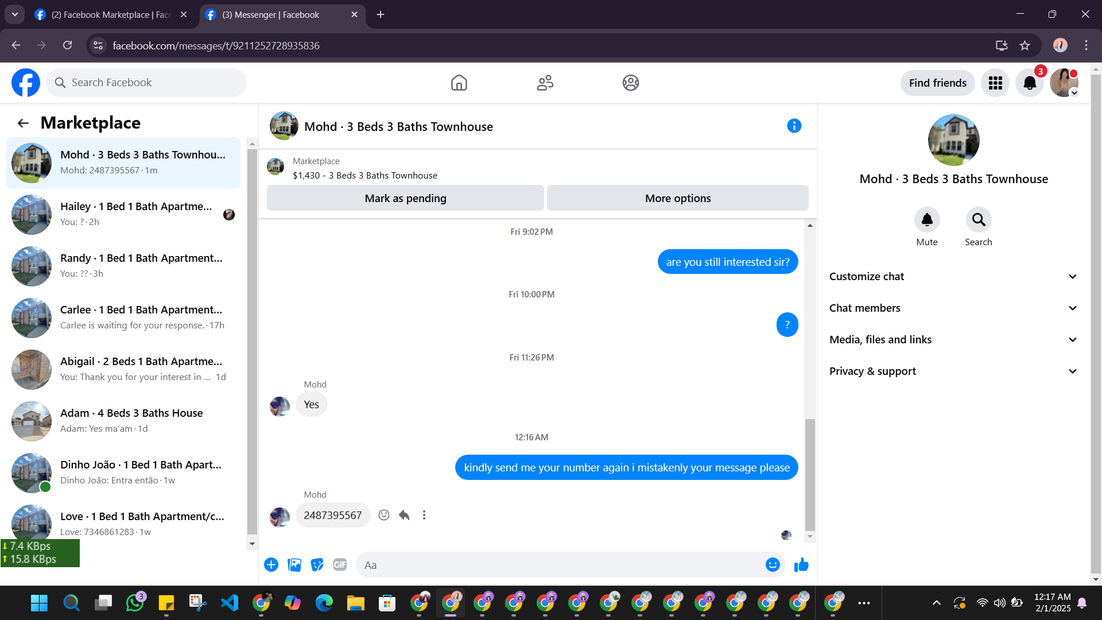View site information icon in address bar

98,45
